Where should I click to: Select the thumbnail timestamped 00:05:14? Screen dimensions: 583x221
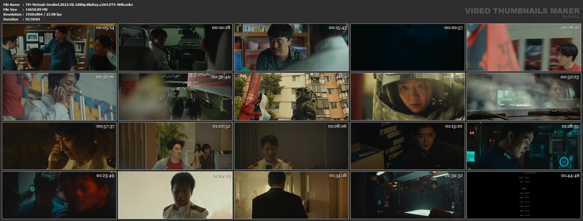point(59,47)
